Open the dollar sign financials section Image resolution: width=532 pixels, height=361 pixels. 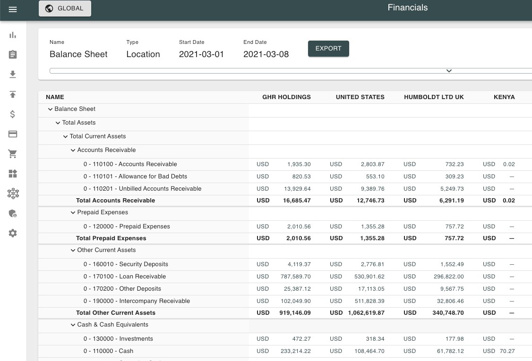(x=13, y=114)
